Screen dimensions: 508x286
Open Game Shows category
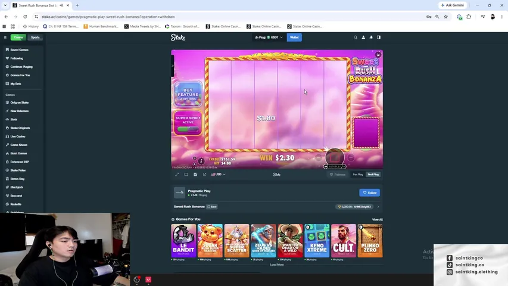19,145
